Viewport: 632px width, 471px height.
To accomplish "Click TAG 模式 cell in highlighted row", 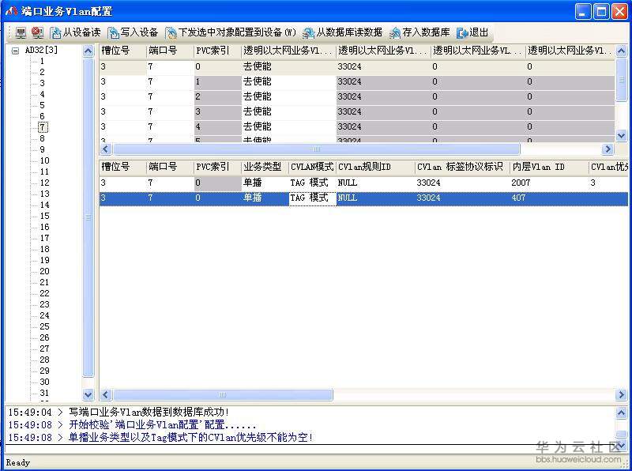I will coord(312,198).
